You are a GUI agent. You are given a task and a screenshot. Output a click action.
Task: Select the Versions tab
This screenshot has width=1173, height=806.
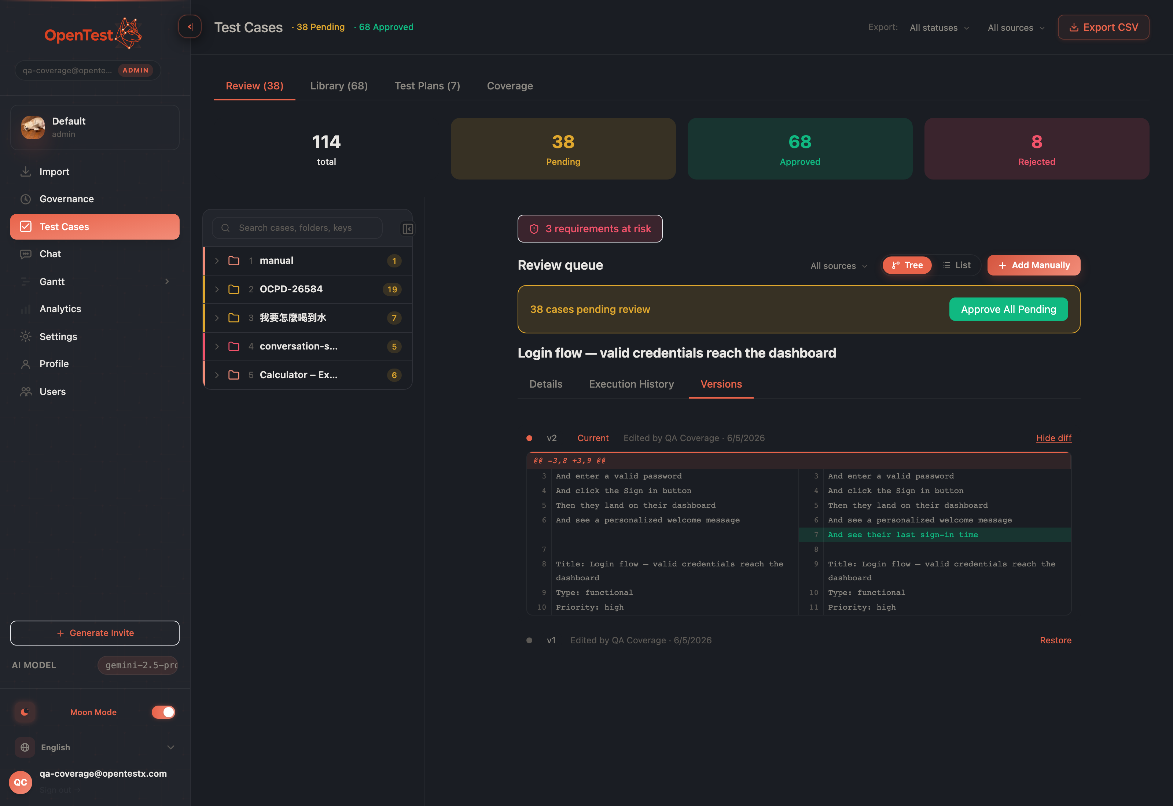[x=721, y=384]
